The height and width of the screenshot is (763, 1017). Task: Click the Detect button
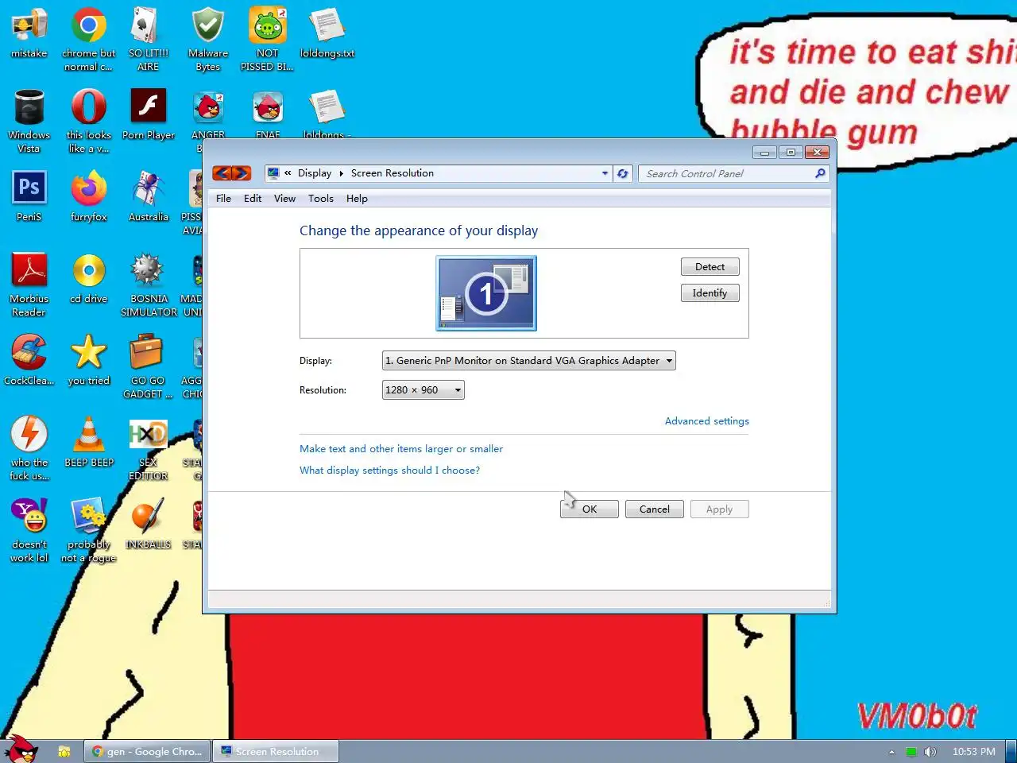click(710, 267)
